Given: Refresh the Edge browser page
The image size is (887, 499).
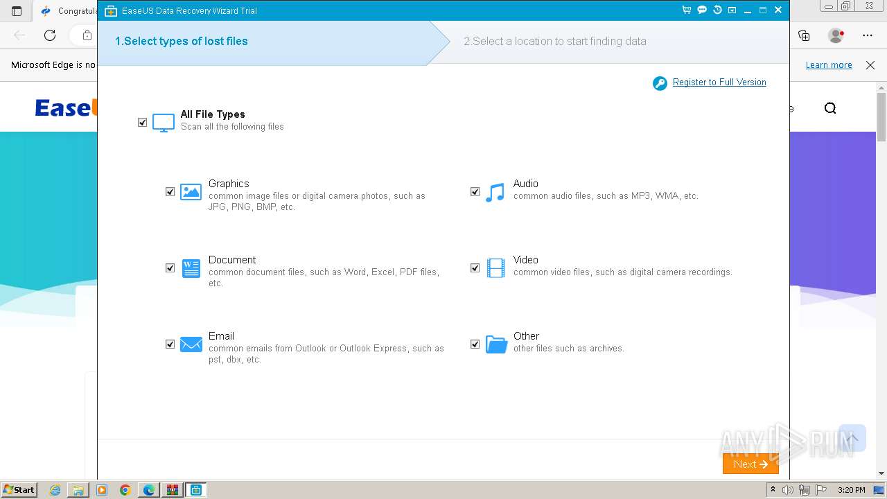Looking at the screenshot, I should (x=50, y=35).
